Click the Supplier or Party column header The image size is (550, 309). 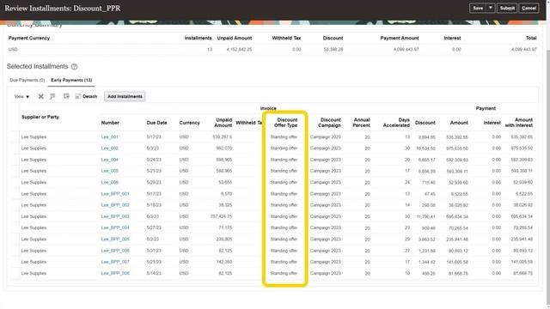[x=40, y=117]
